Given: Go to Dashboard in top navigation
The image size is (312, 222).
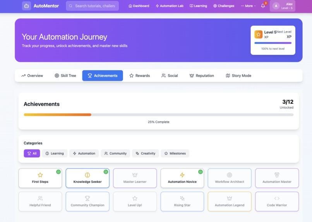Looking at the screenshot, I should (139, 6).
